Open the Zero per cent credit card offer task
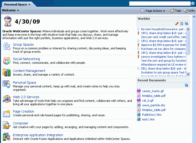This screenshot has width=196, height=143. (163, 37)
